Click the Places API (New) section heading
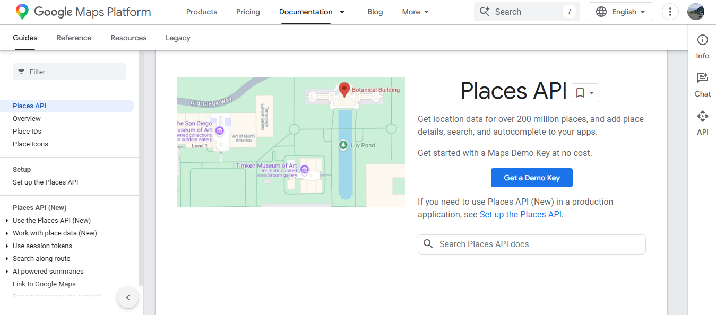Viewport: 716px width, 315px height. [40, 208]
